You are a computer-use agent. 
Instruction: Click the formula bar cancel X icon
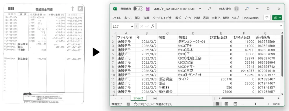pos(142,26)
